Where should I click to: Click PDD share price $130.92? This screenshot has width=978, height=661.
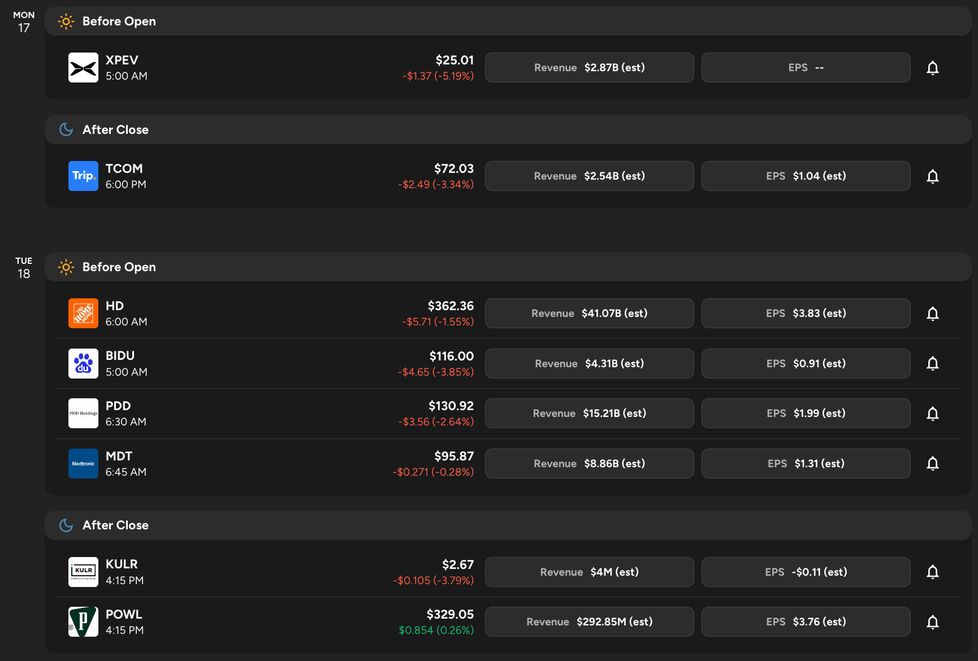pos(451,406)
